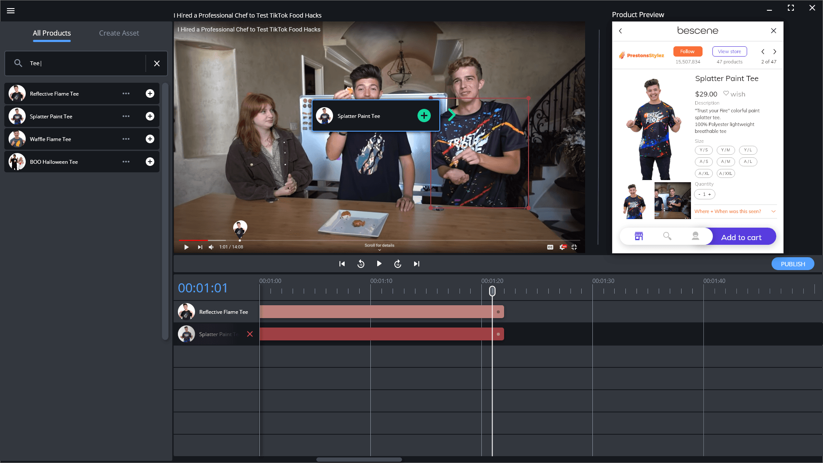This screenshot has width=823, height=463.
Task: Remove the Splatter Paint Tee track with the red X
Action: 250,334
